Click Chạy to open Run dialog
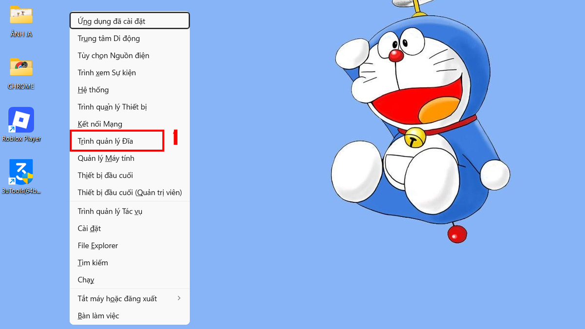 [x=130, y=279]
